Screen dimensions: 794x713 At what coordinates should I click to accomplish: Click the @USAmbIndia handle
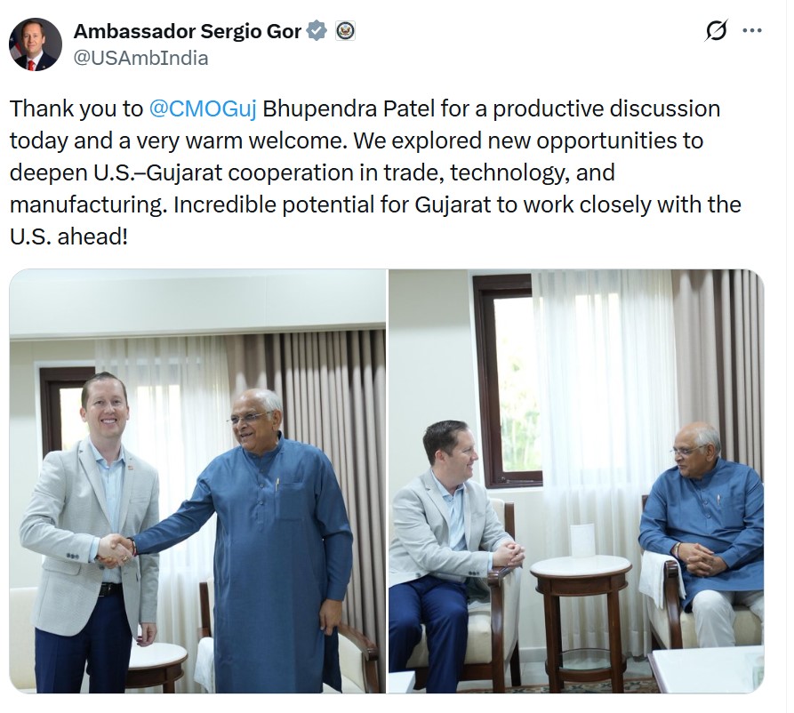(140, 59)
